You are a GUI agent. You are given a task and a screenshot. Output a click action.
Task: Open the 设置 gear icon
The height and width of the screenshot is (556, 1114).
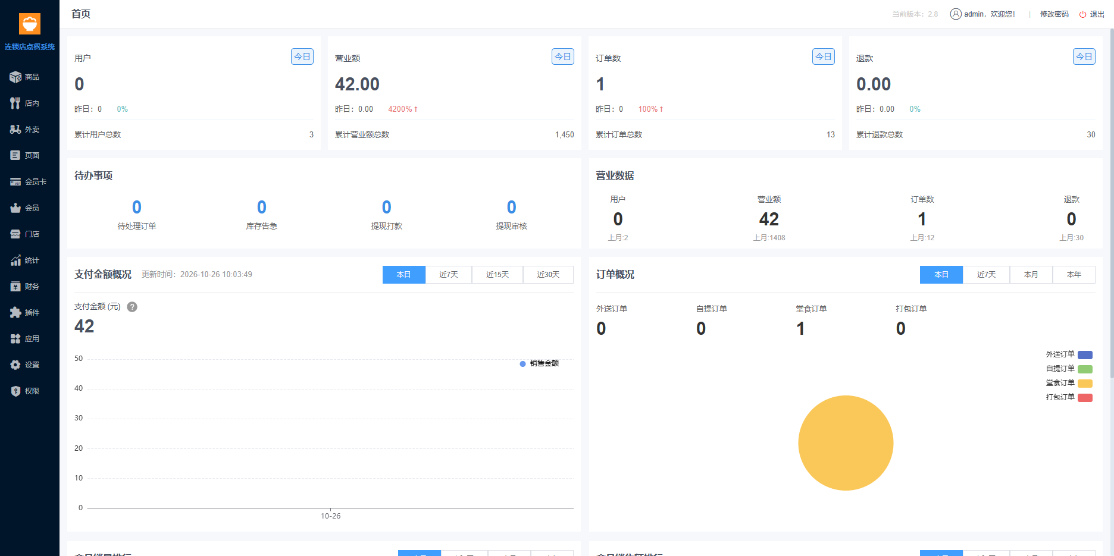coord(15,365)
